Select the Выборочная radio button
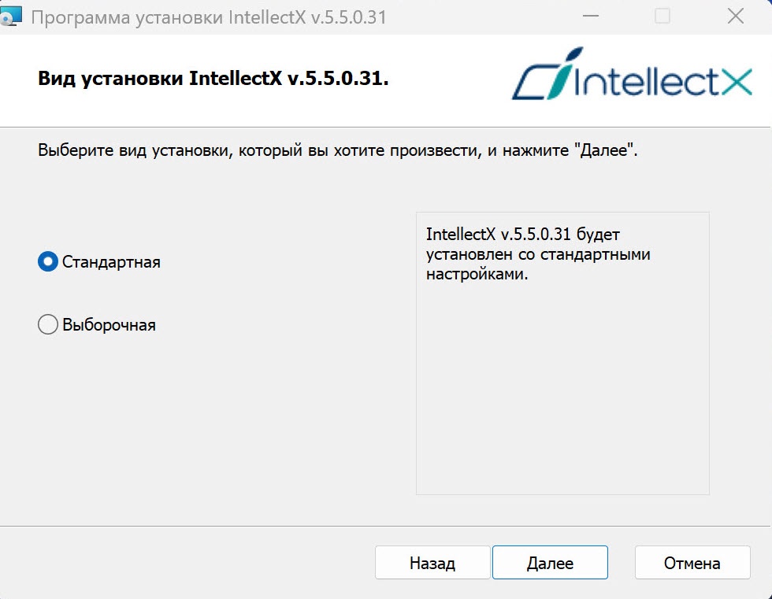The image size is (772, 599). [x=48, y=324]
